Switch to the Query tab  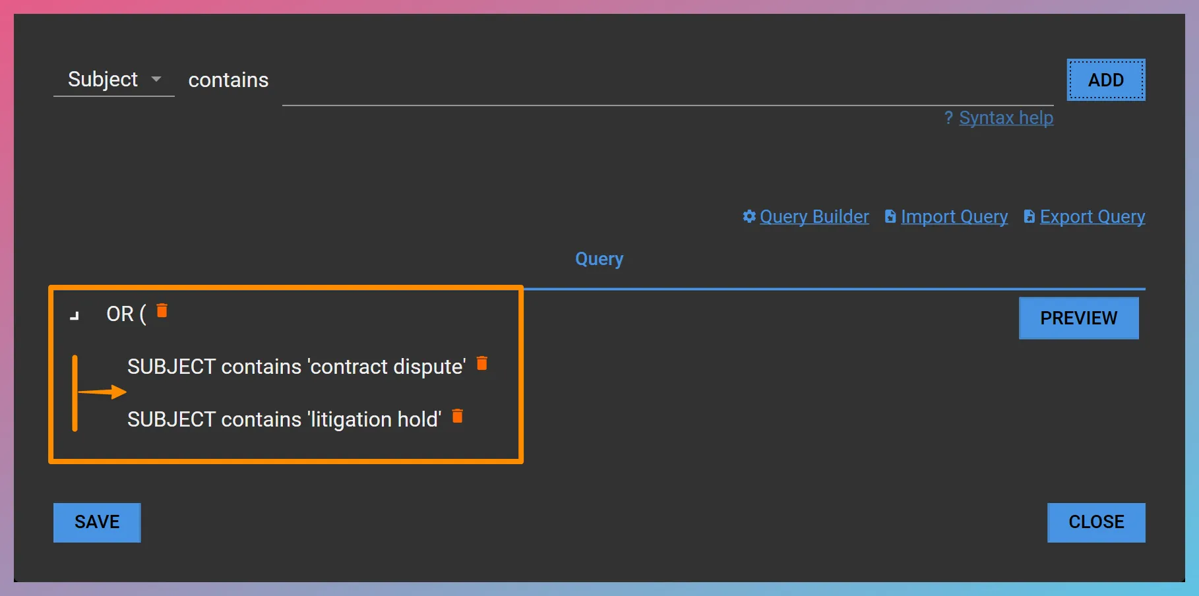tap(598, 258)
